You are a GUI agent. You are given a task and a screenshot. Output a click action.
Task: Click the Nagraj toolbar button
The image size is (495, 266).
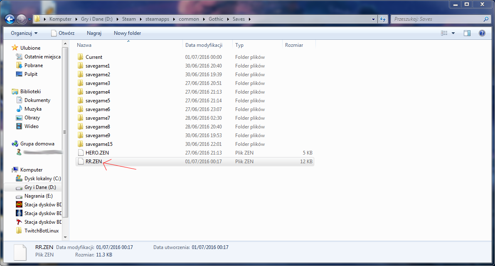coord(94,33)
